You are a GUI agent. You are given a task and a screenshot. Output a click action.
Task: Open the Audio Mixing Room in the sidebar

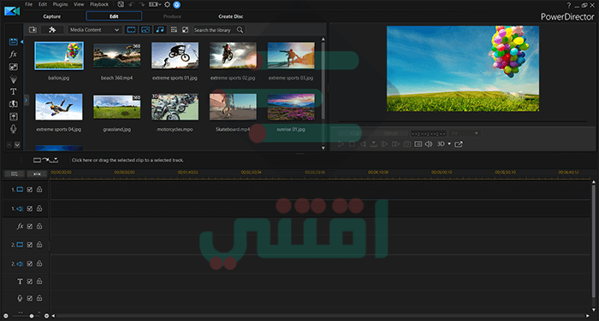[x=14, y=117]
